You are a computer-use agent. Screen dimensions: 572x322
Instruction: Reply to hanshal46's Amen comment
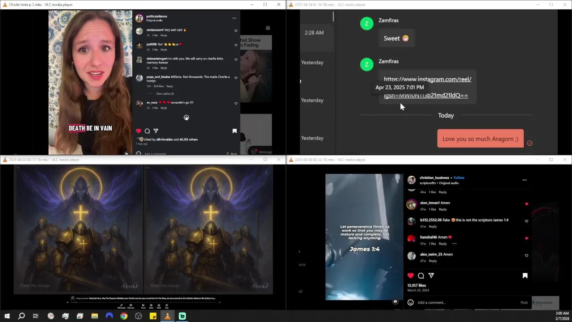pyautogui.click(x=443, y=244)
